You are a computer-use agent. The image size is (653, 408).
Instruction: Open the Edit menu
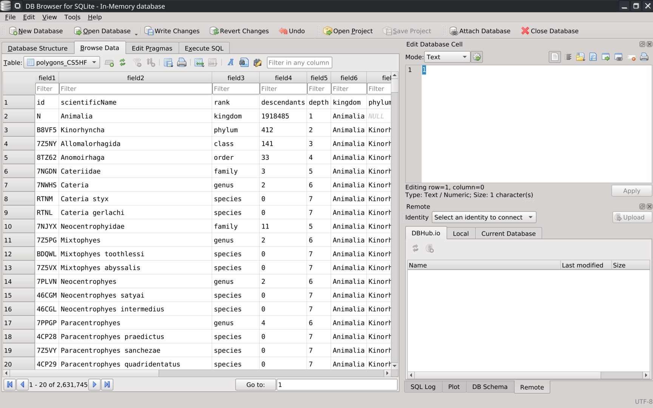tap(29, 17)
